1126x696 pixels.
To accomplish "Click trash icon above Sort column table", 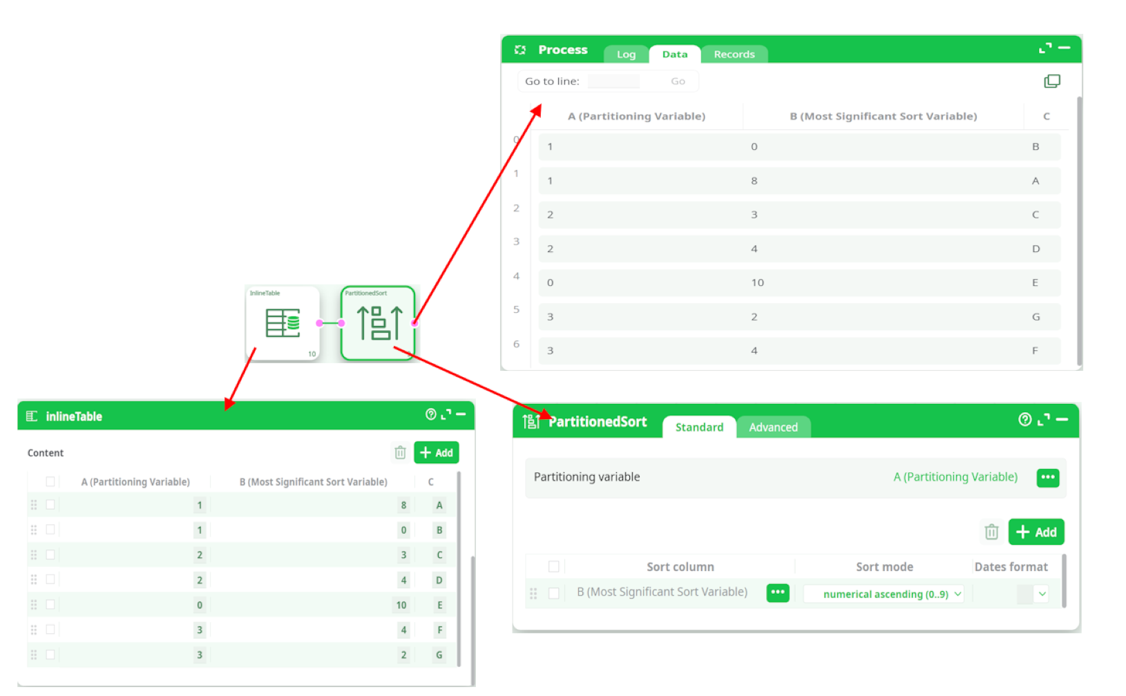I will pyautogui.click(x=991, y=532).
